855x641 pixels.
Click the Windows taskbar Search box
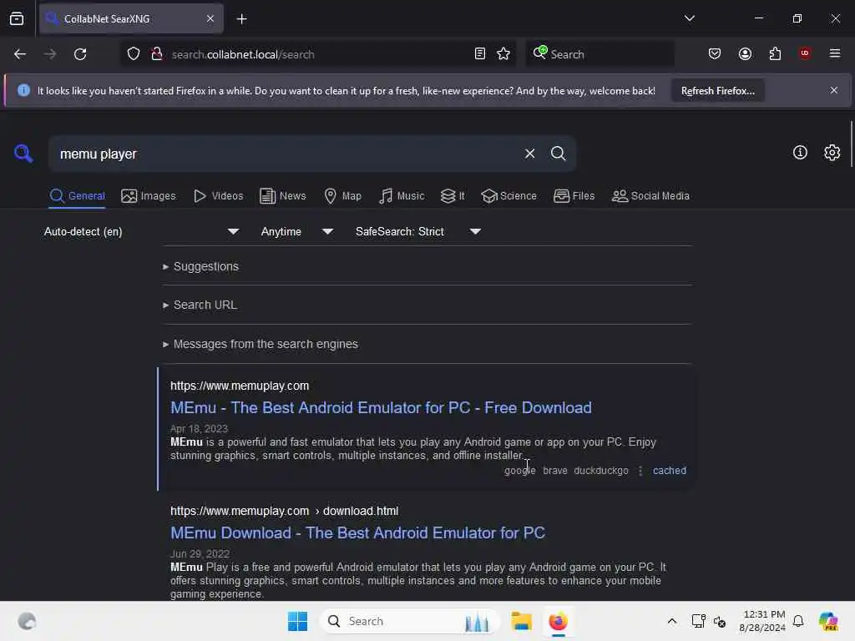[x=409, y=621]
